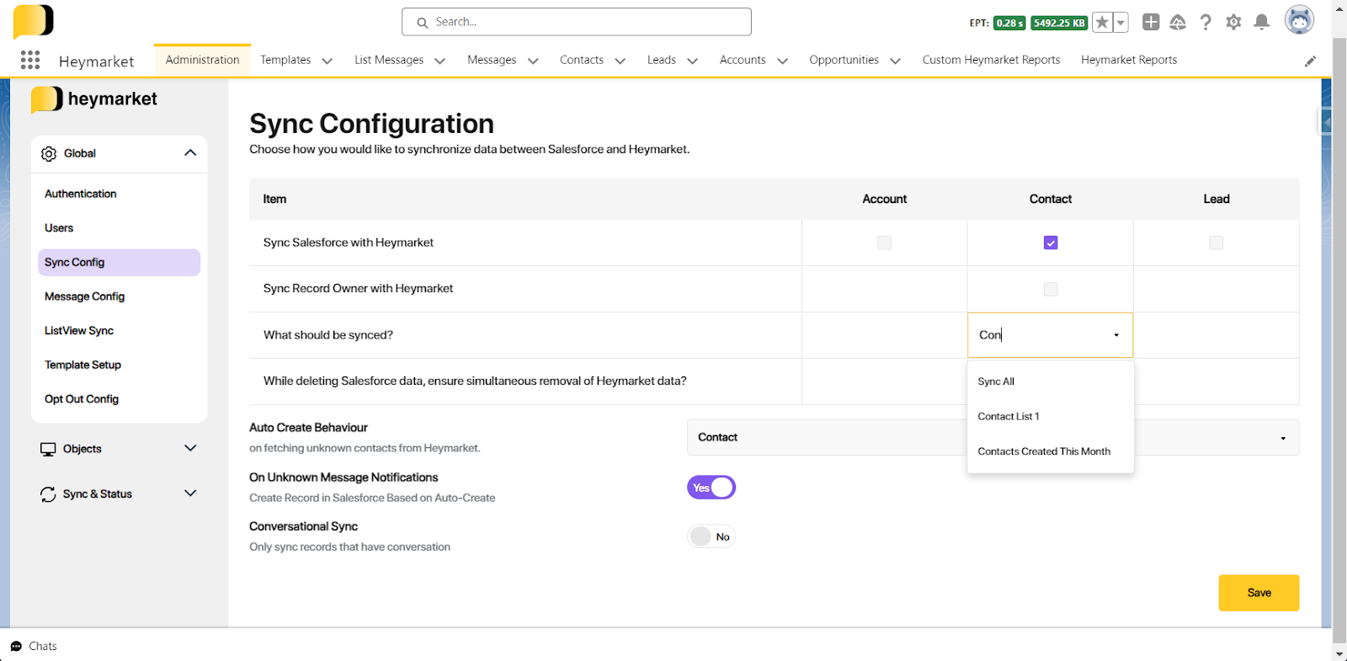
Task: Open the help question mark icon
Action: tap(1206, 22)
